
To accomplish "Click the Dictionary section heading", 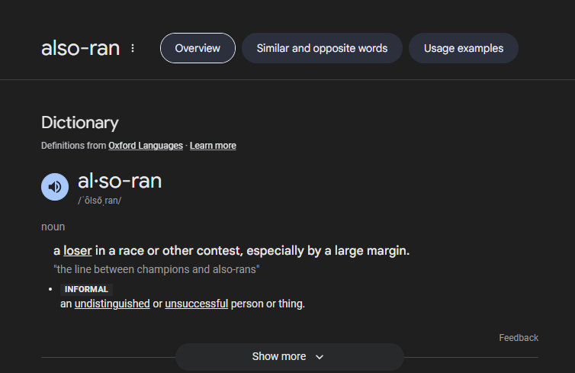I will click(x=80, y=123).
